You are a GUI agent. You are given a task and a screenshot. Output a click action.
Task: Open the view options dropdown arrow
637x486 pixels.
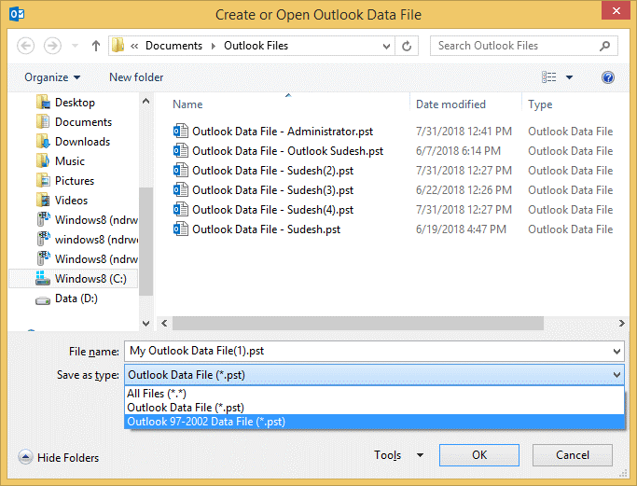tap(570, 77)
